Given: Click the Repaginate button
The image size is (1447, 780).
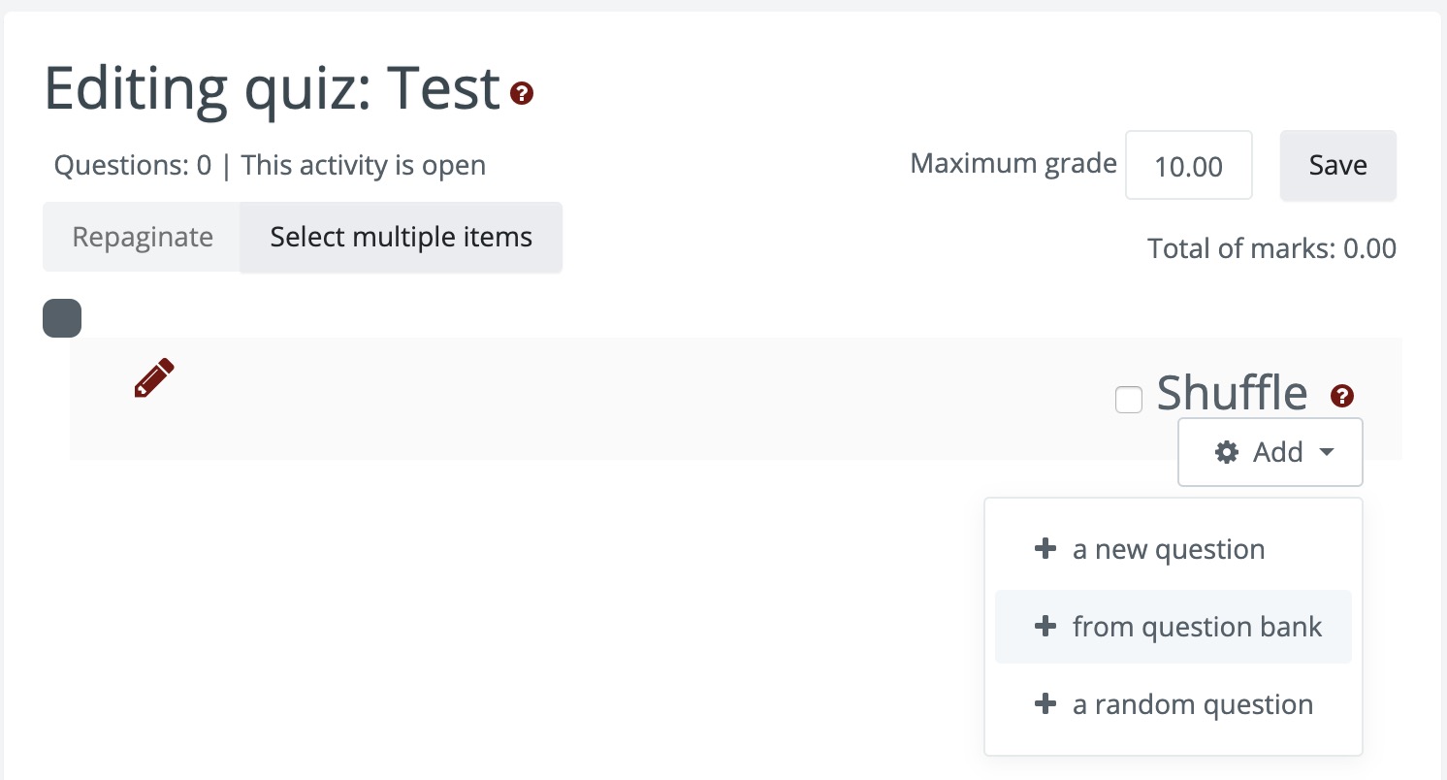Looking at the screenshot, I should [x=140, y=237].
